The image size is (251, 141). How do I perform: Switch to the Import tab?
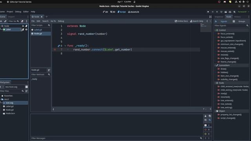tap(11, 17)
